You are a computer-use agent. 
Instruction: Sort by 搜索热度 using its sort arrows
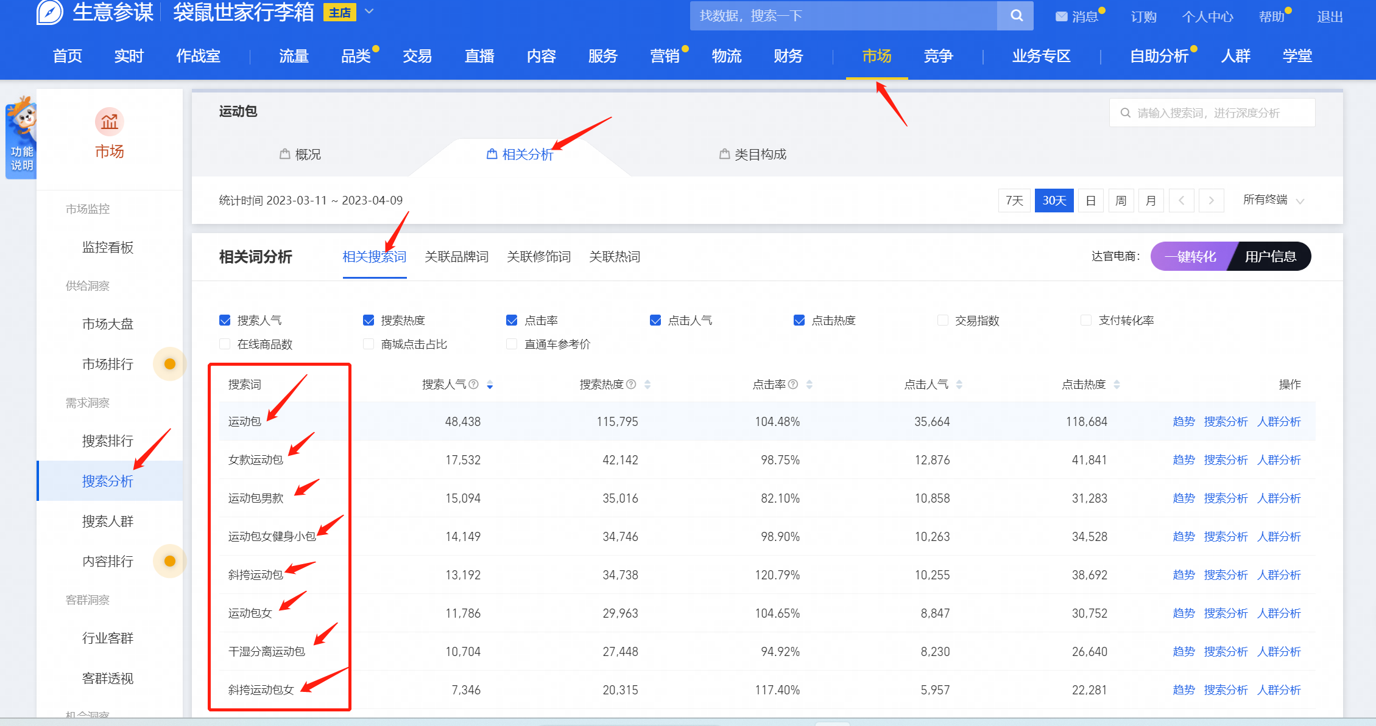(x=647, y=385)
